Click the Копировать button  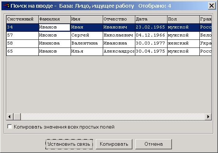click(114, 144)
